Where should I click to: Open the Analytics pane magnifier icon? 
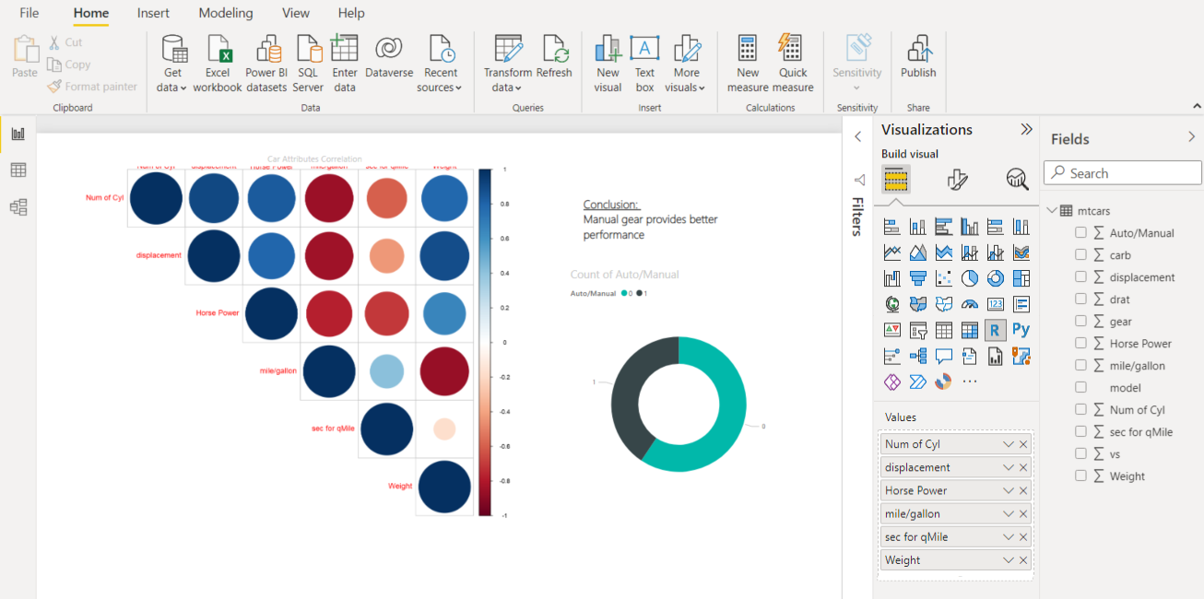pyautogui.click(x=1017, y=179)
